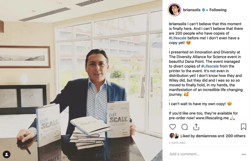Open briansolis profile picture story
The image size is (250, 161).
[174, 10]
